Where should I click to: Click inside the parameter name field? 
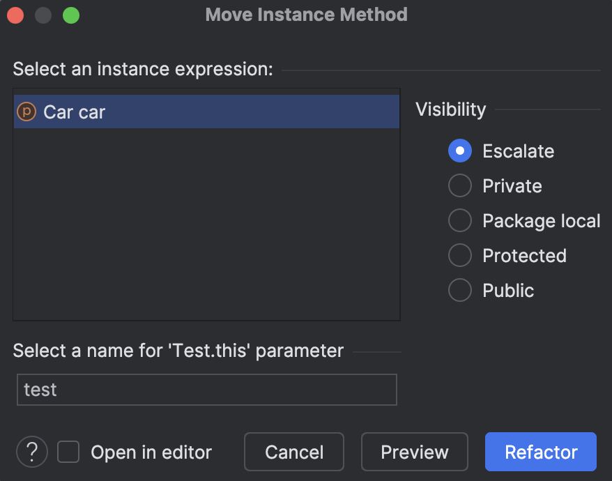[206, 389]
